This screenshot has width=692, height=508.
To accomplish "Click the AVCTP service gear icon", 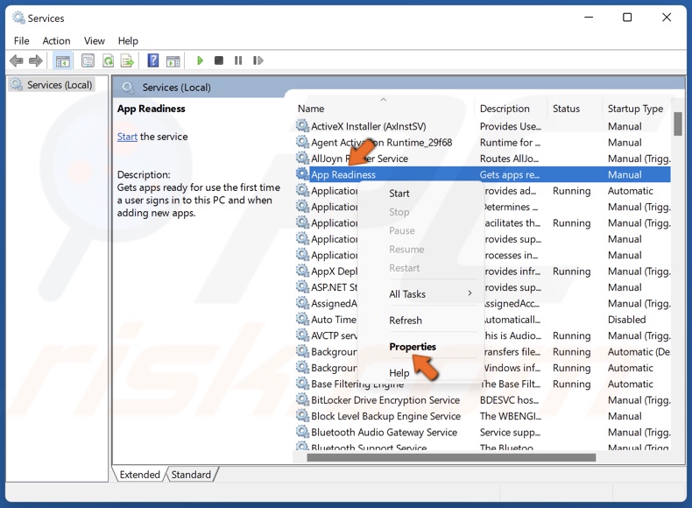I will [302, 335].
